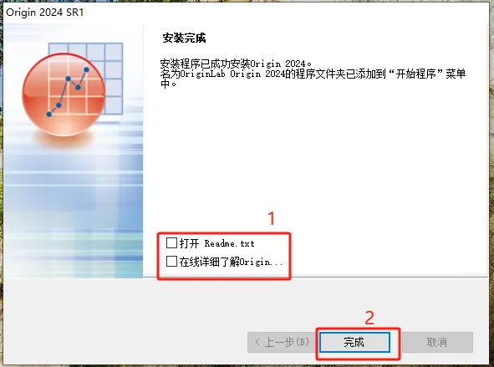Click the red annotation number 1
The width and height of the screenshot is (494, 367).
point(272,218)
